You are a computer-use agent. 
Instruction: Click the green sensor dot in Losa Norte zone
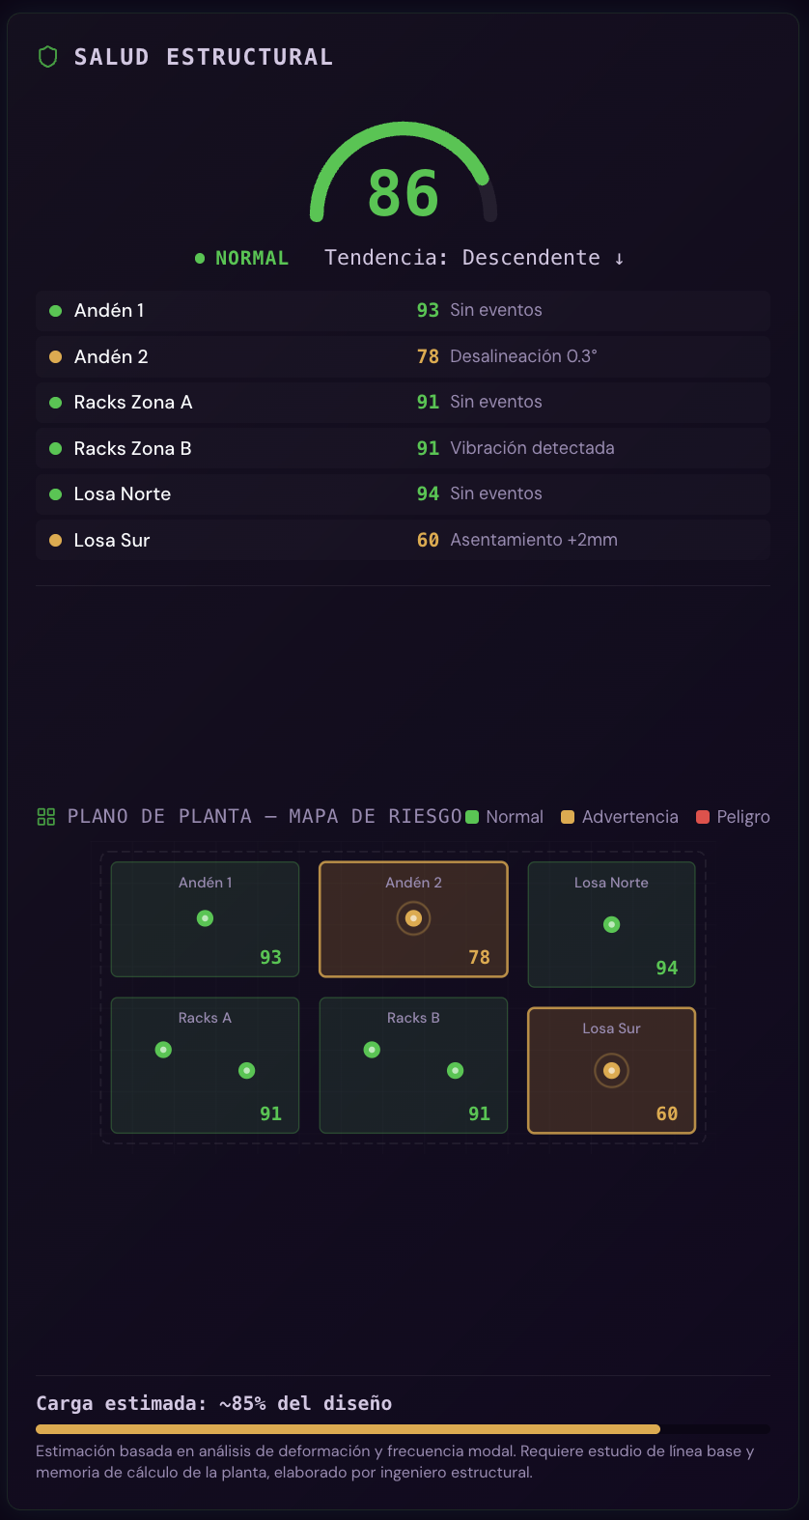pos(611,924)
